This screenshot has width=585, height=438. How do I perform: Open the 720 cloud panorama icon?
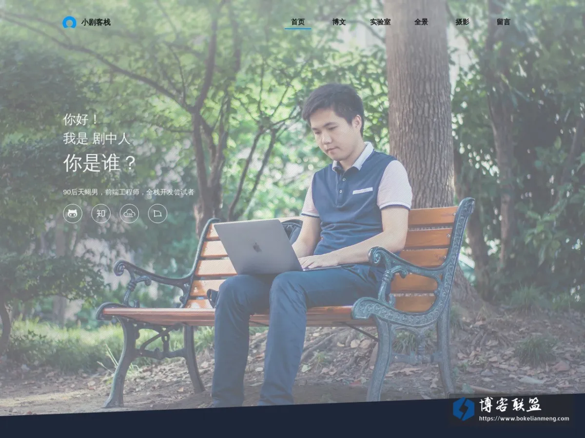[129, 214]
